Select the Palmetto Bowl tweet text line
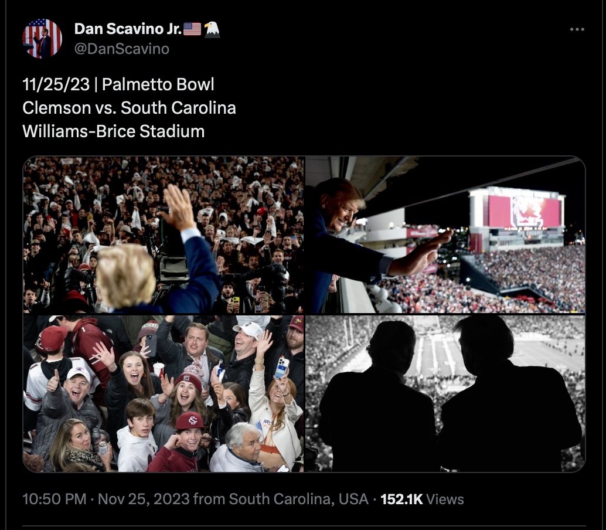 118,84
